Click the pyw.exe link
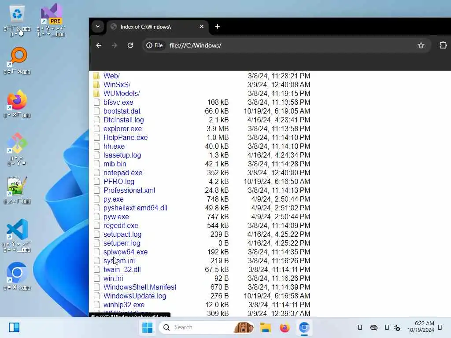Viewport: 451px width, 338px height. 116,217
